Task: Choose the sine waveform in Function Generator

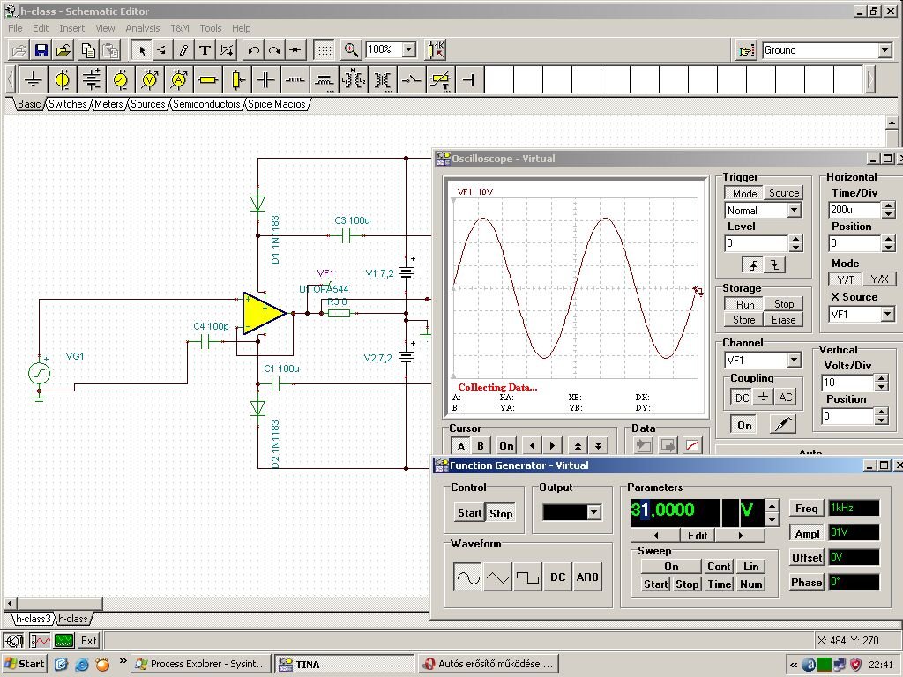Action: click(467, 577)
